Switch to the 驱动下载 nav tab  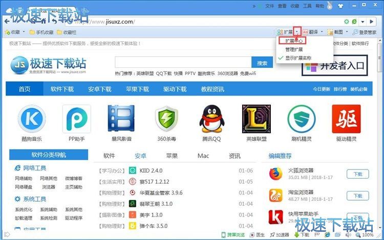pos(175,89)
